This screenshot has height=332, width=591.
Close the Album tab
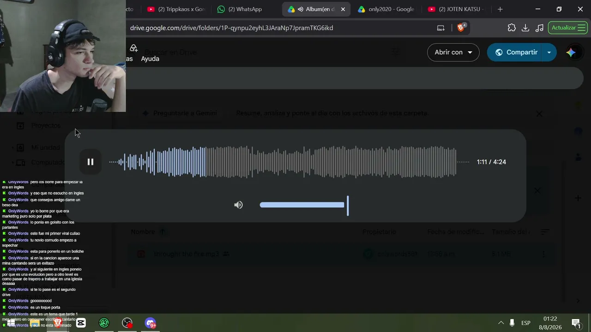(343, 9)
